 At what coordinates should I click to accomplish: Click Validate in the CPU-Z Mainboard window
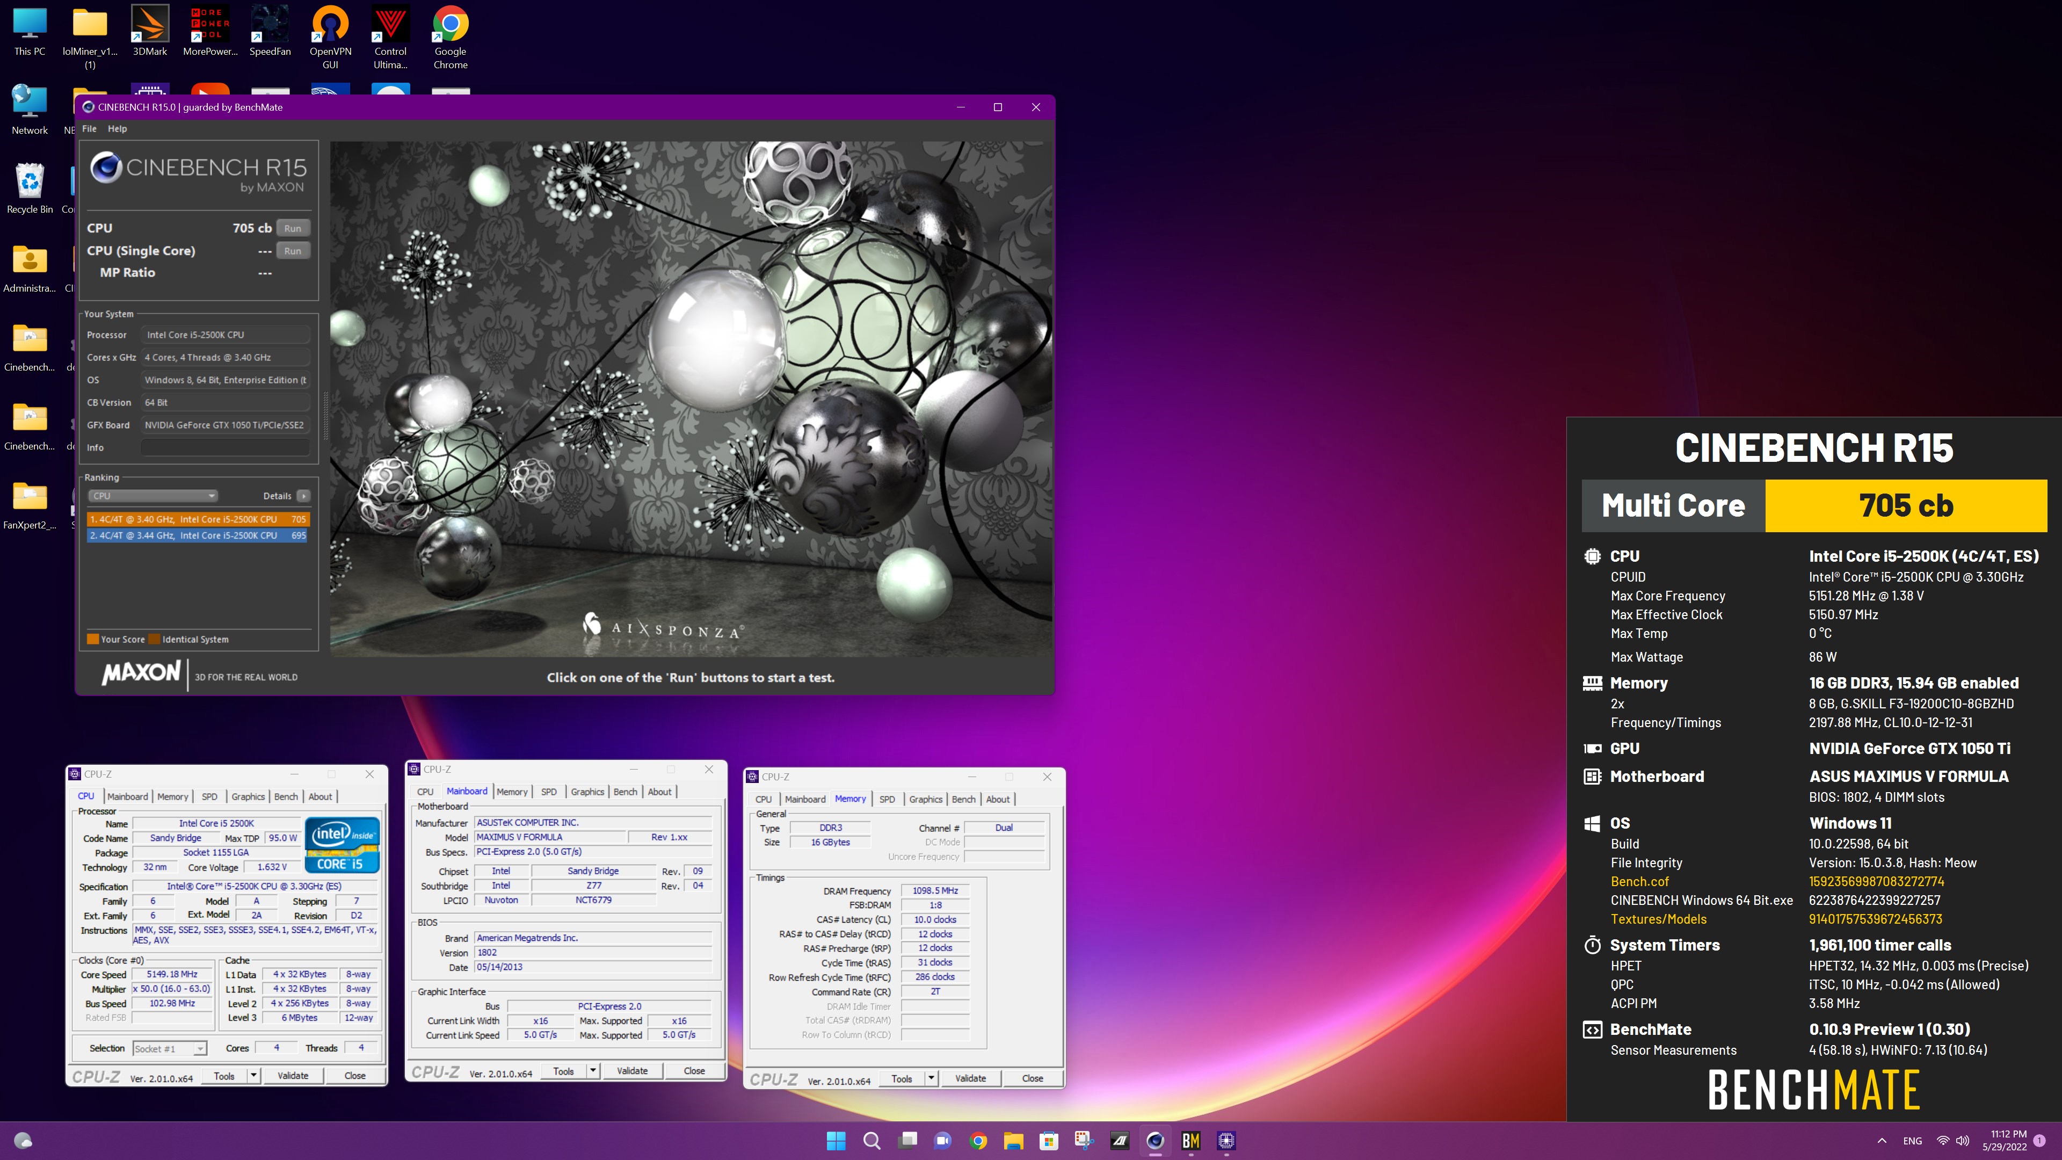631,1070
